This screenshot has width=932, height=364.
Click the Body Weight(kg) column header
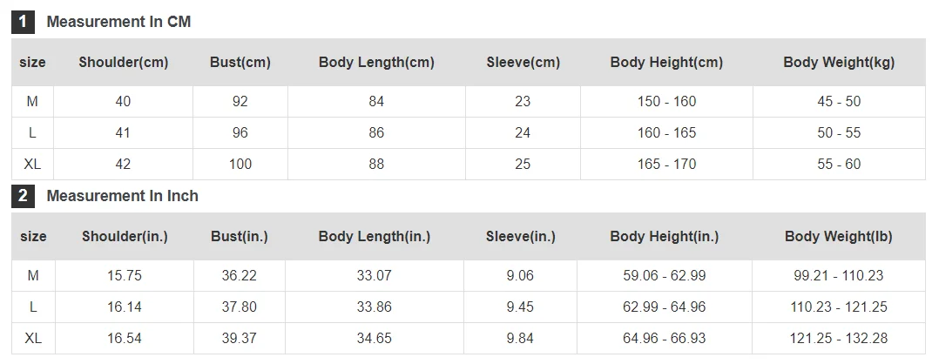pos(839,63)
